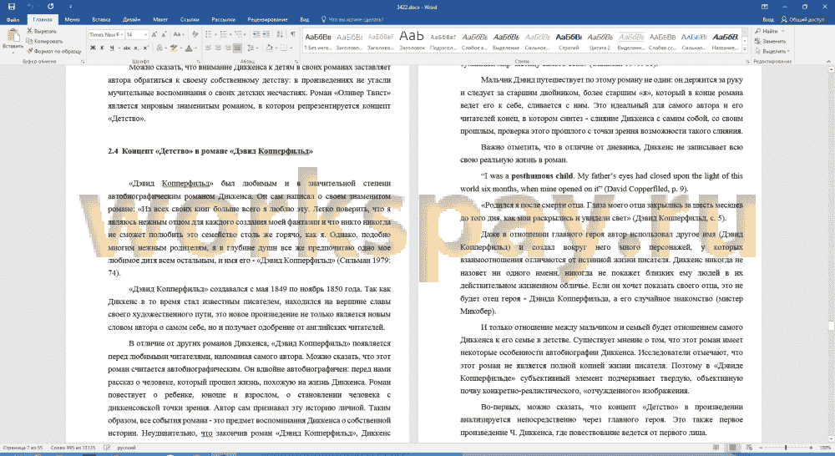835x456 pixels.
Task: Toggle italic (К) formatting
Action: pos(102,48)
